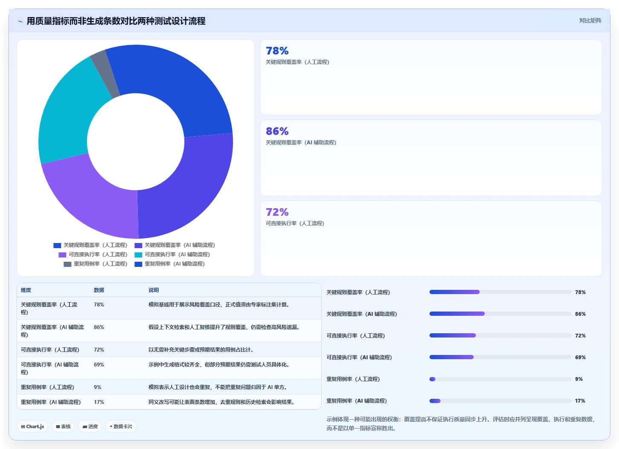Image resolution: width=619 pixels, height=449 pixels.
Task: Open the 86% 关键规则覆盖率(AI 辅助流程) data card
Action: click(431, 158)
